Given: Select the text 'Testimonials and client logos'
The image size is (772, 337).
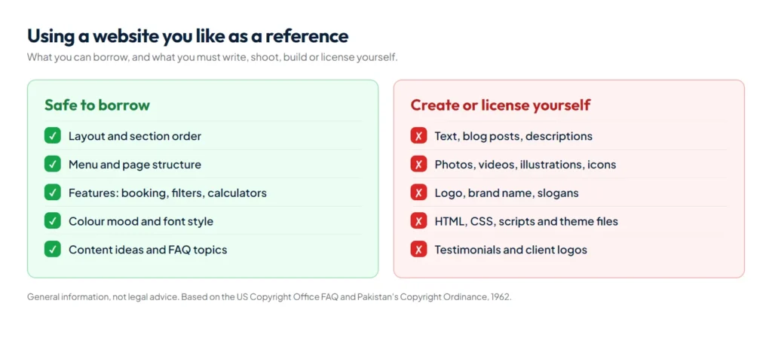Looking at the screenshot, I should (x=511, y=250).
